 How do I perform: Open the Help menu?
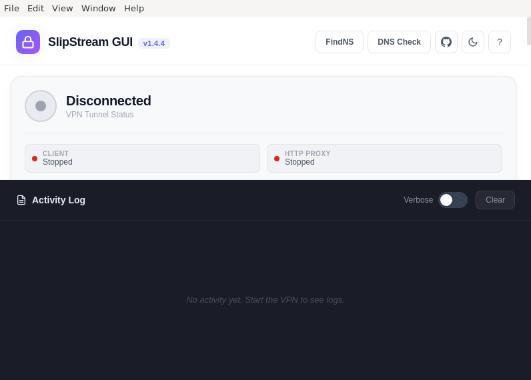tap(134, 8)
